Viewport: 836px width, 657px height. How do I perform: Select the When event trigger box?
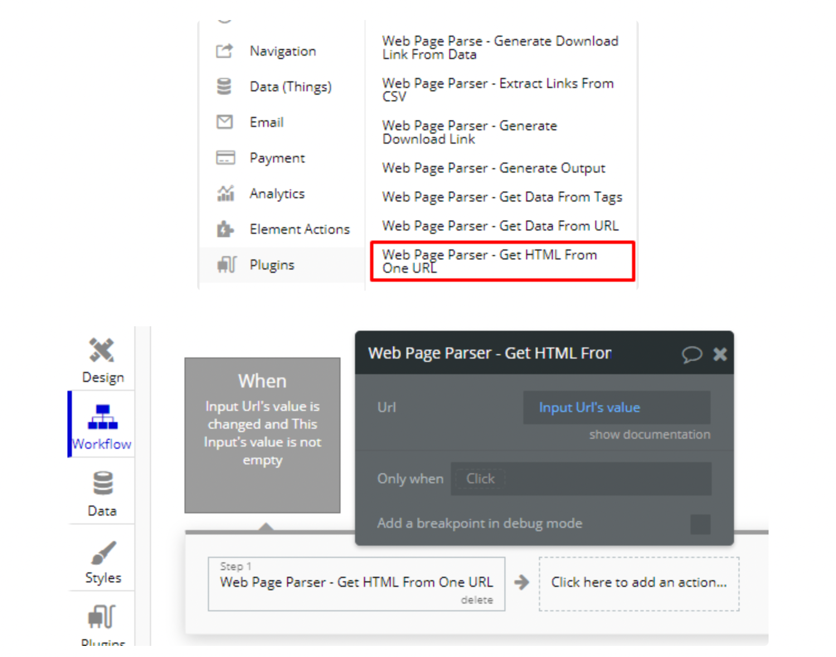(263, 435)
